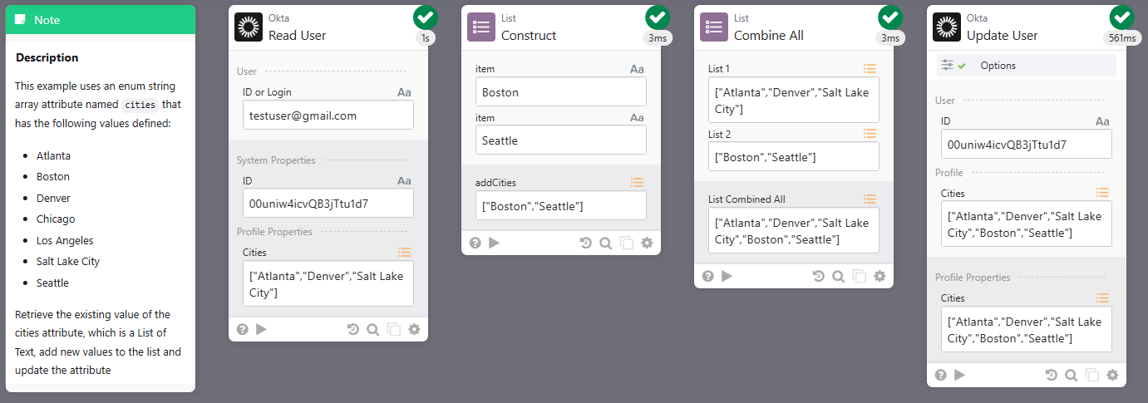1148x403 pixels.
Task: Open settings gear on the Construct card
Action: [647, 243]
